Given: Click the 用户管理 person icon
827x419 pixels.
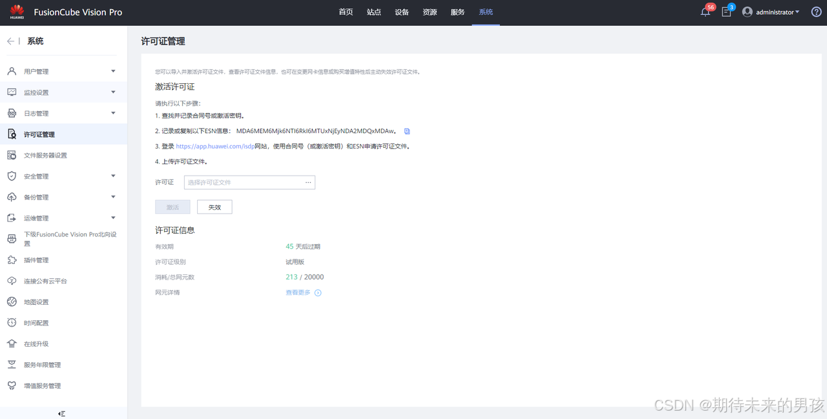Looking at the screenshot, I should click(12, 71).
